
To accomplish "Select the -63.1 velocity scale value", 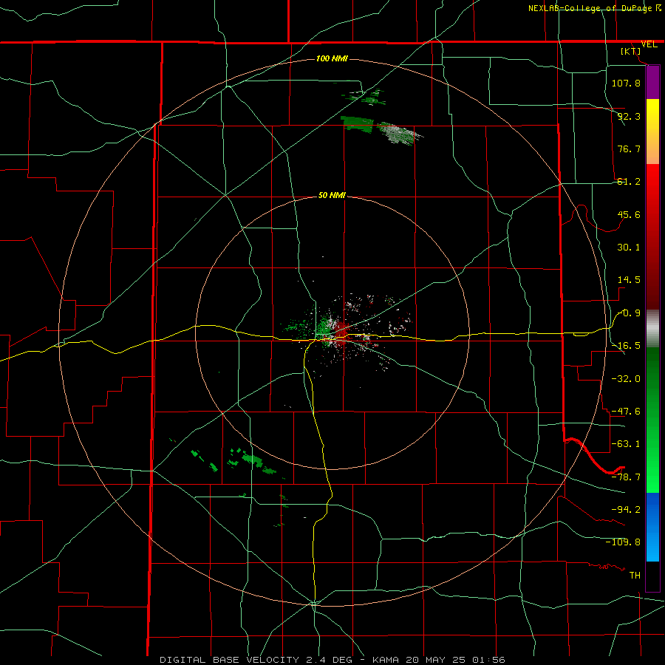I will tap(626, 444).
